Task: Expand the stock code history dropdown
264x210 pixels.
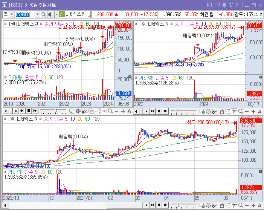Action: click(37, 14)
